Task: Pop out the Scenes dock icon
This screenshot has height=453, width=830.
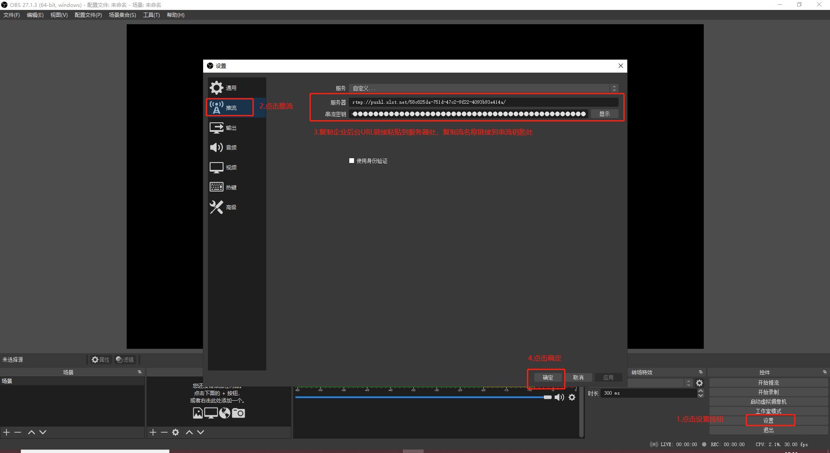Action: (140, 372)
